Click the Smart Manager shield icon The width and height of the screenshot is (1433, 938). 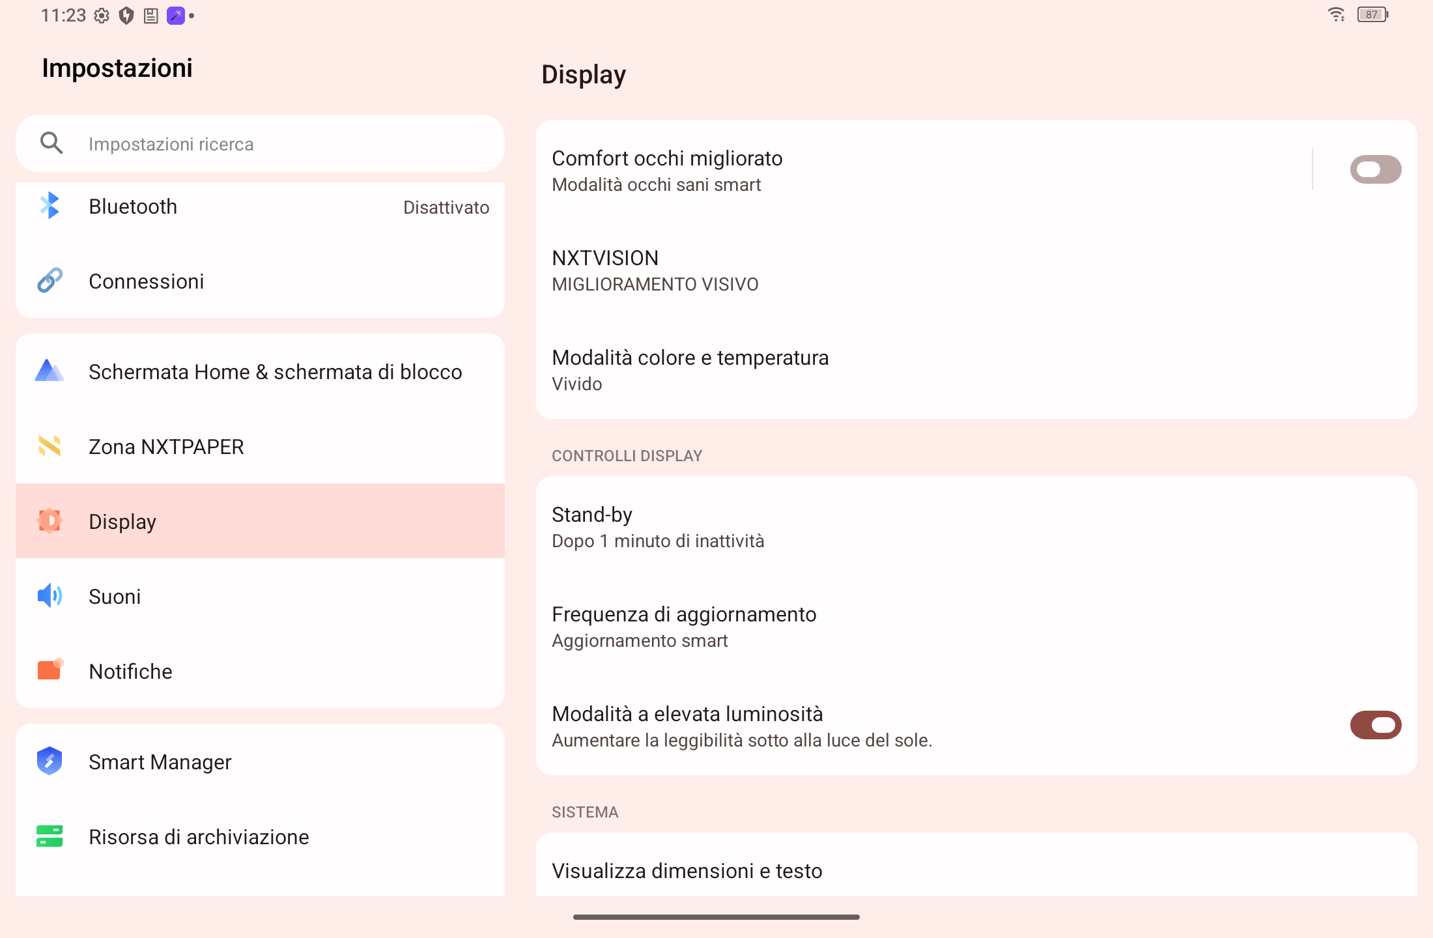[x=50, y=761]
